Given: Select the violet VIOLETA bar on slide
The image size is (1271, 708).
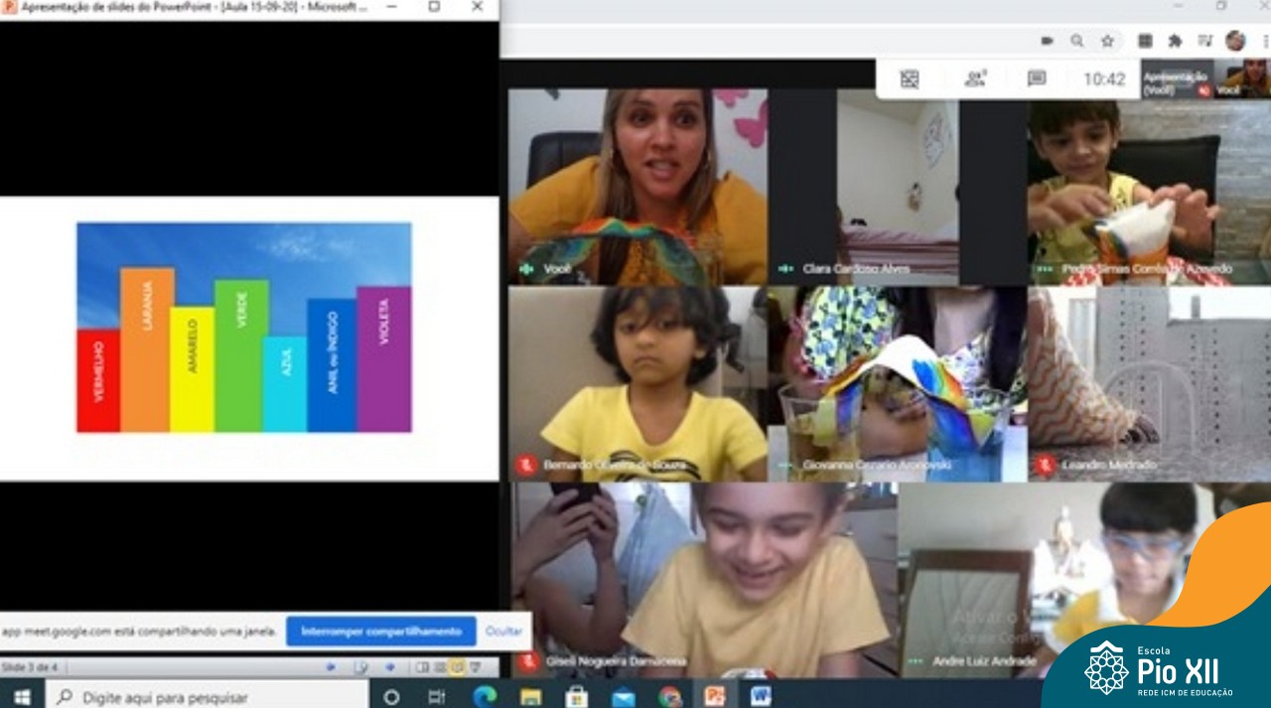Looking at the screenshot, I should (x=384, y=358).
